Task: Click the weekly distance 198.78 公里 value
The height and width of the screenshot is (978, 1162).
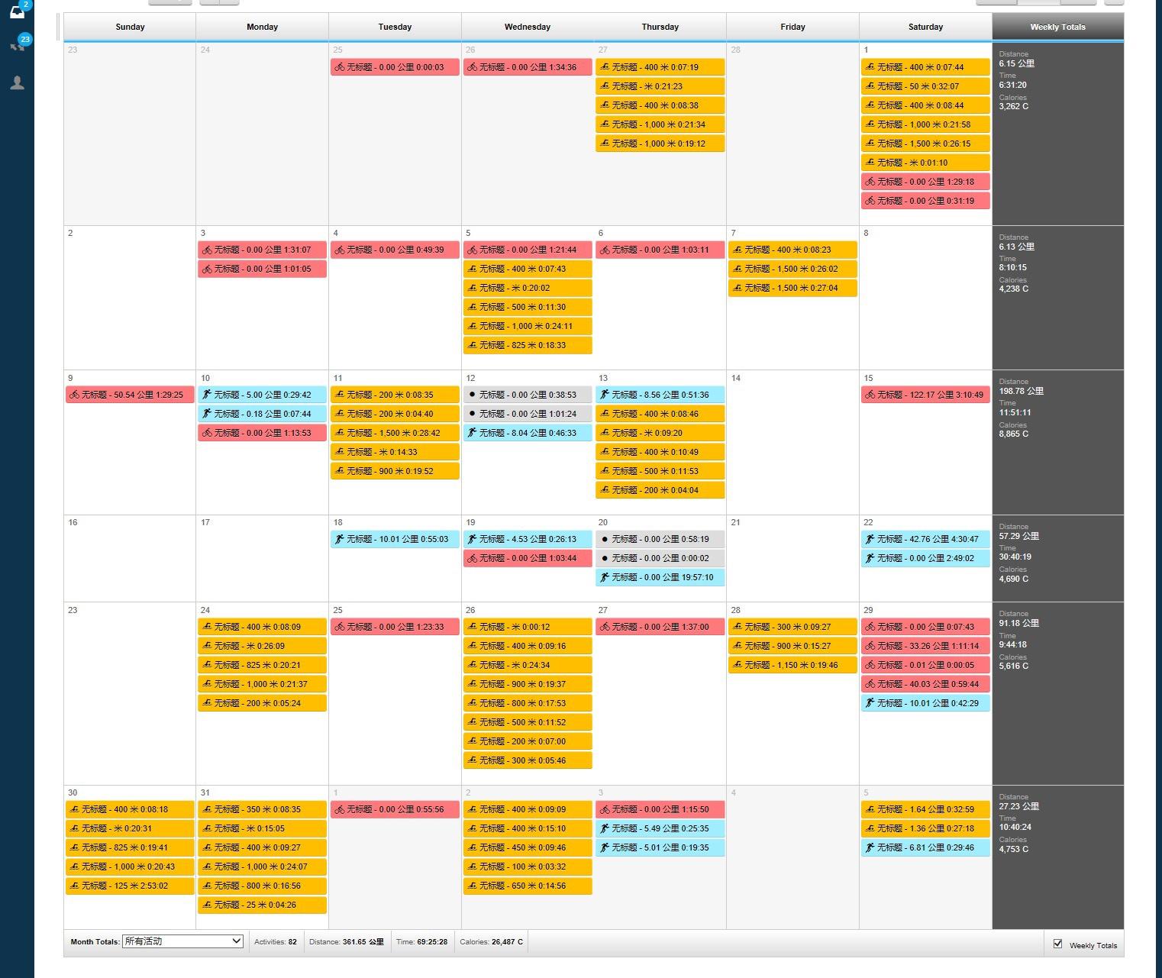Action: tap(1021, 391)
